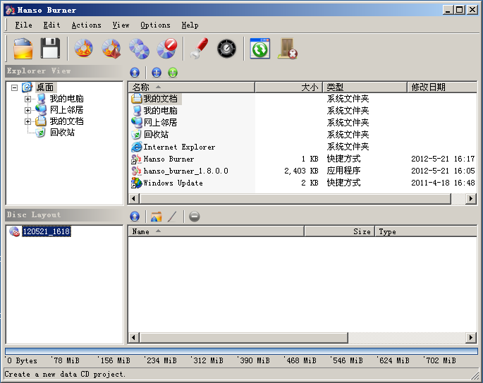Go up folder in Explorer View toolbar
The height and width of the screenshot is (383, 483).
click(x=135, y=73)
